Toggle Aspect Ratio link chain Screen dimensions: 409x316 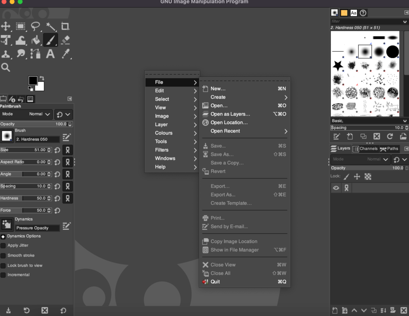tap(68, 162)
